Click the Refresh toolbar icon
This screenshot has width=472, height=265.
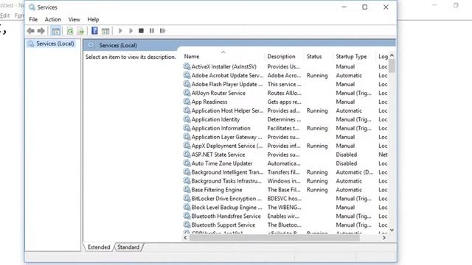point(70,31)
